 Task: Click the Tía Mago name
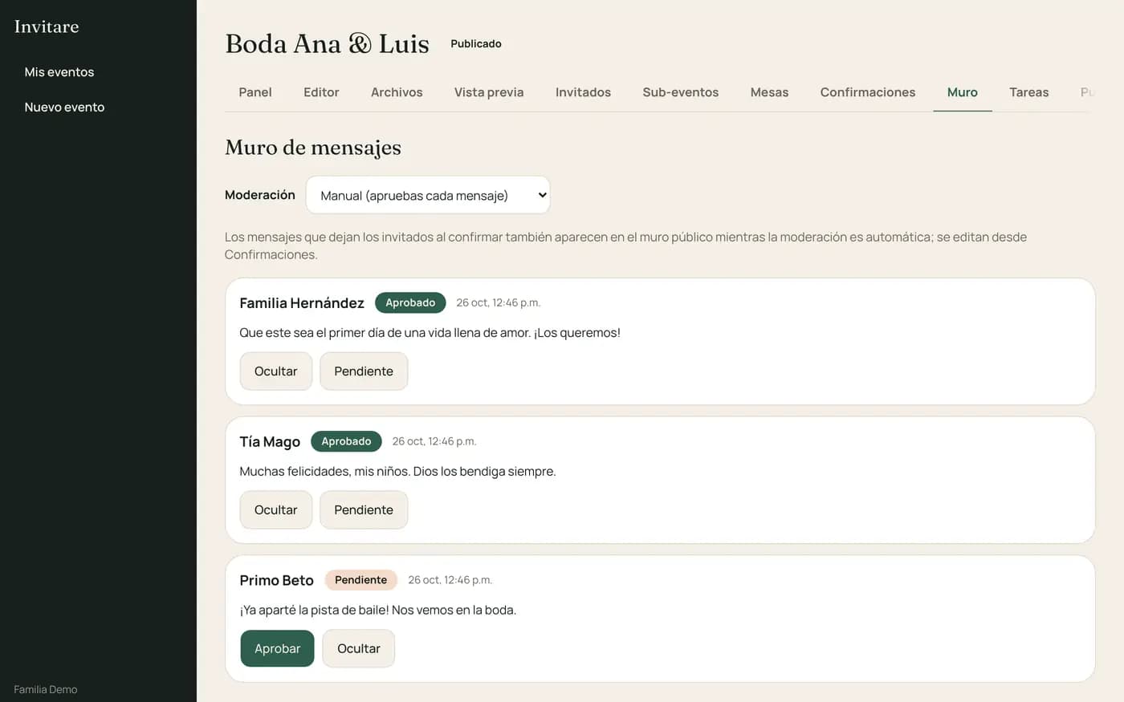tap(270, 442)
